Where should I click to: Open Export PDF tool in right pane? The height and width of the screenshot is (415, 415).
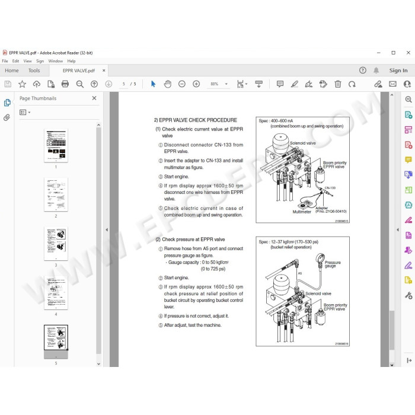coord(408,115)
